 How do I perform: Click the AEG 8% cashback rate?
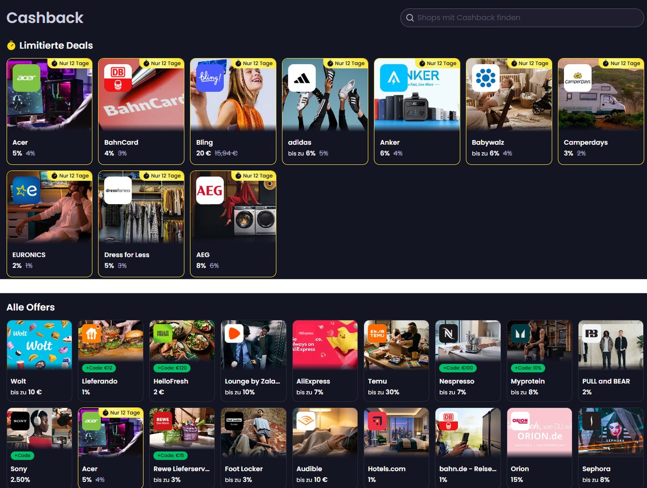(x=201, y=266)
